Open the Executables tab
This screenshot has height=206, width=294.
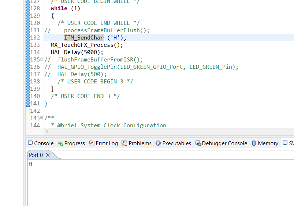click(x=173, y=143)
